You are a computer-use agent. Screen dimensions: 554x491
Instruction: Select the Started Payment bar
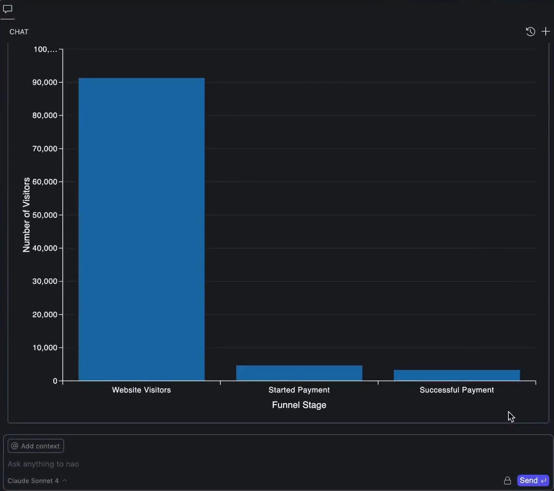[x=299, y=373]
